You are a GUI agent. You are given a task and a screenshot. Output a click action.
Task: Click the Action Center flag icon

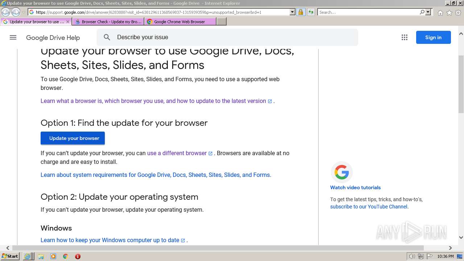click(430, 256)
